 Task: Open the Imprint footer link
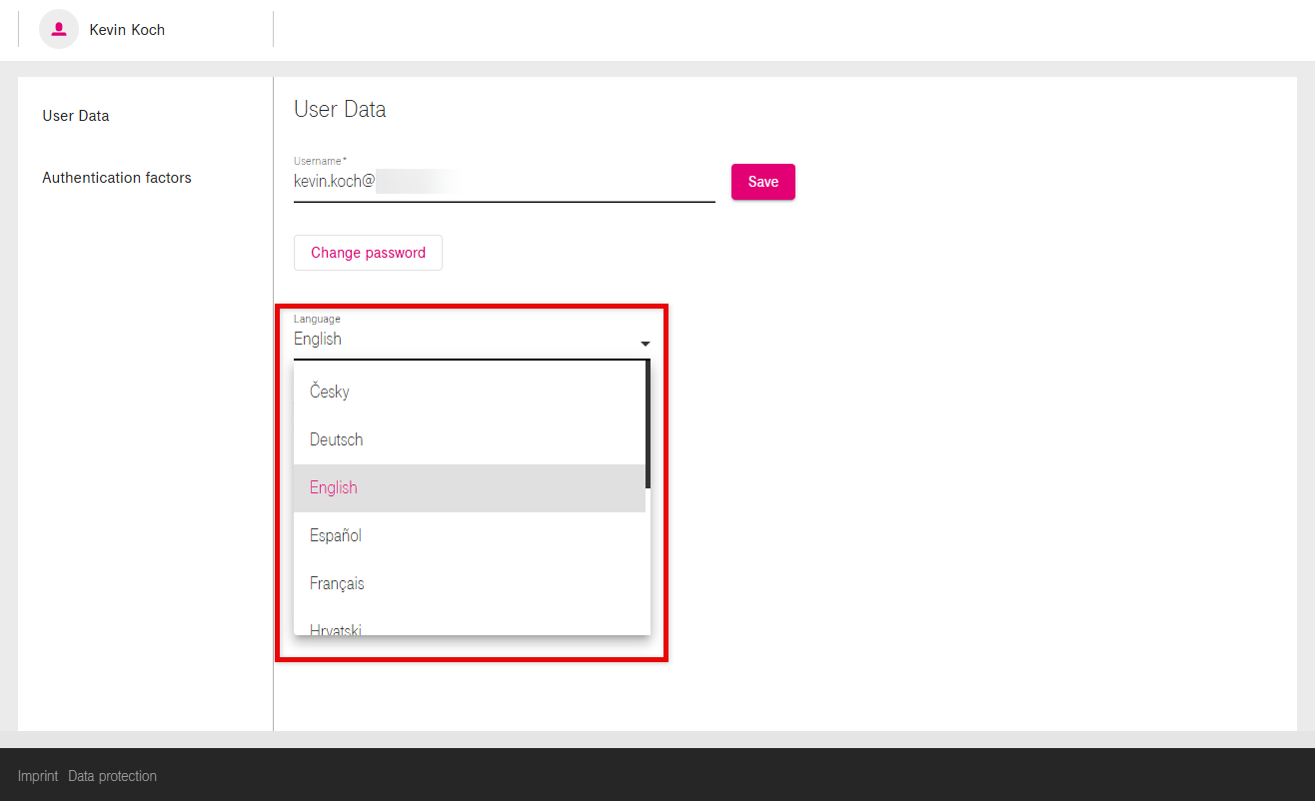(x=38, y=776)
